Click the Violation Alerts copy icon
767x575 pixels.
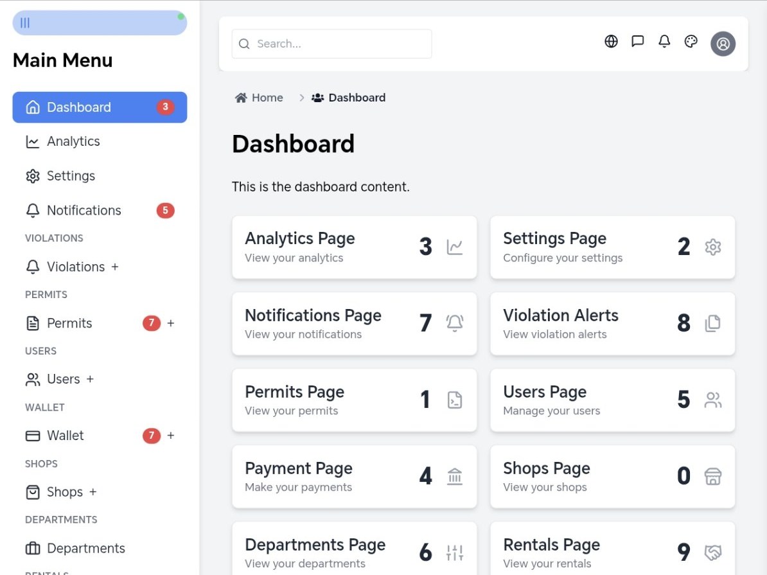[712, 323]
